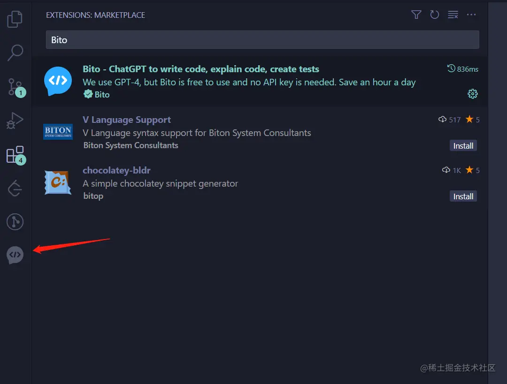Open the Bito chat icon in sidebar
Screen dimensions: 507x384
[15, 255]
